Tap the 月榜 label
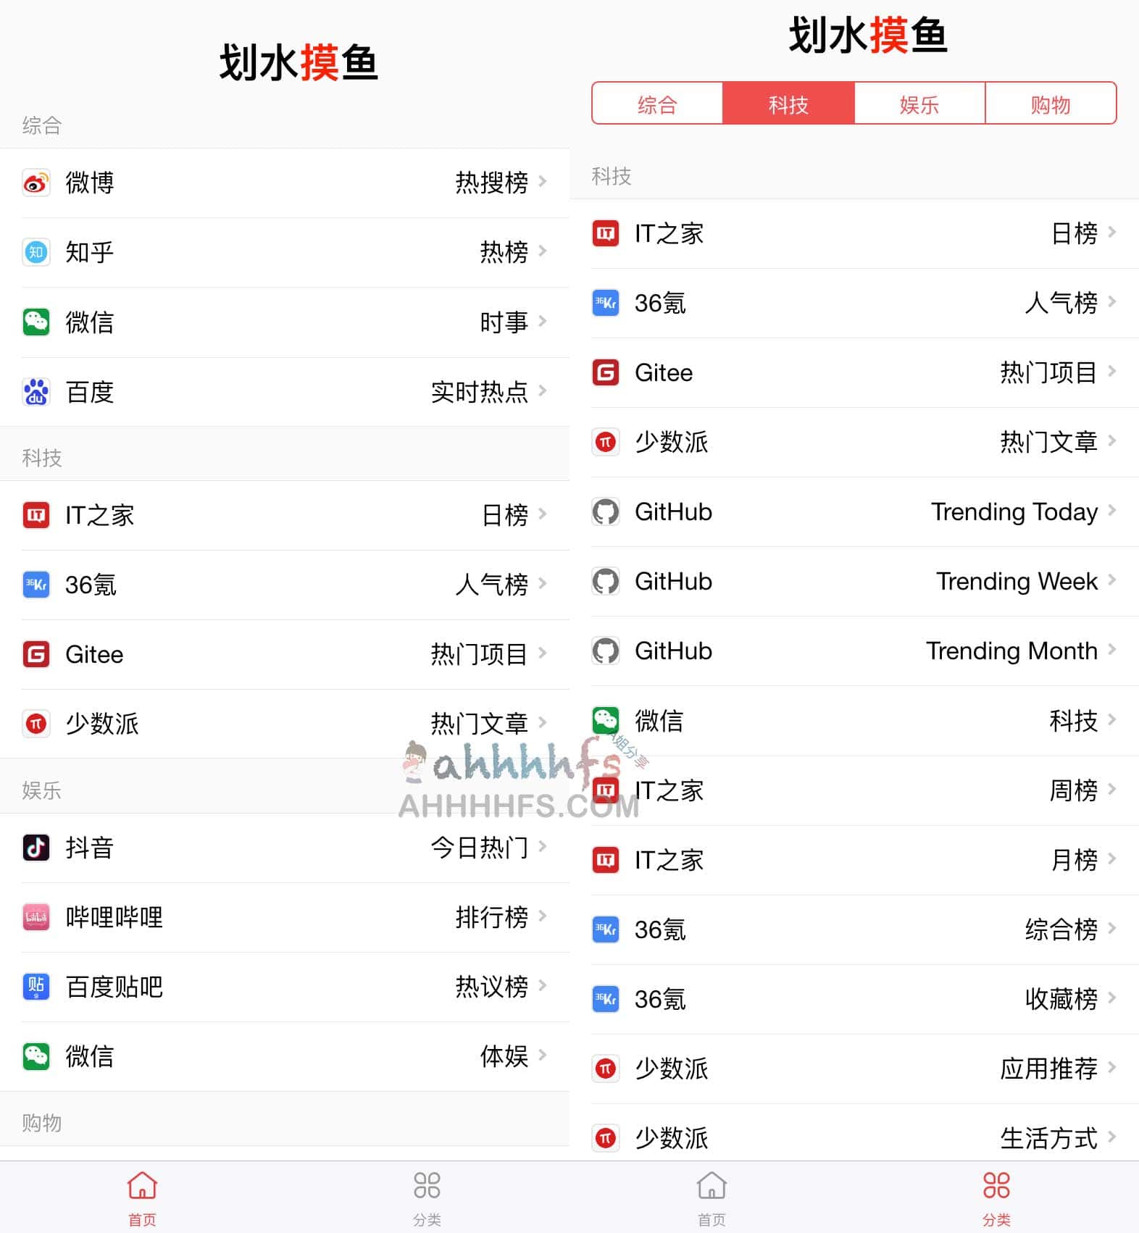 [1073, 860]
